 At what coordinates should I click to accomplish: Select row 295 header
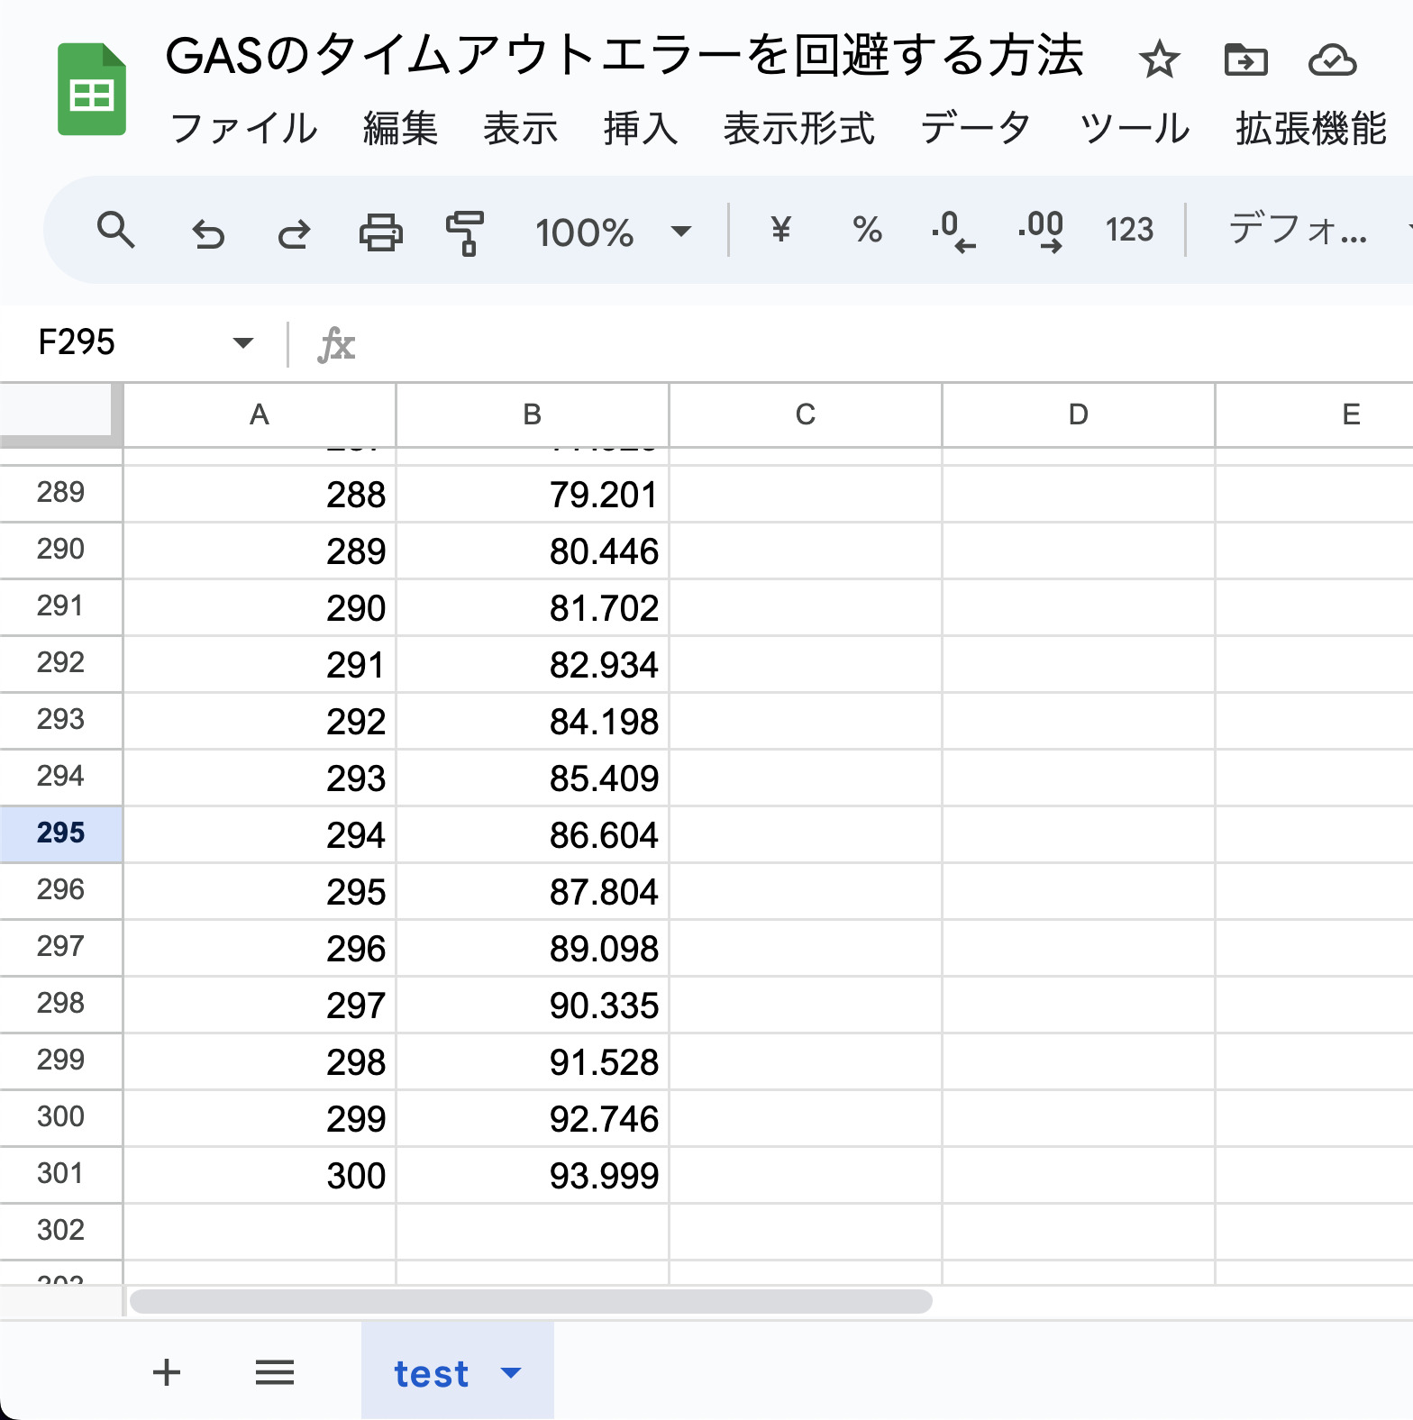[60, 833]
